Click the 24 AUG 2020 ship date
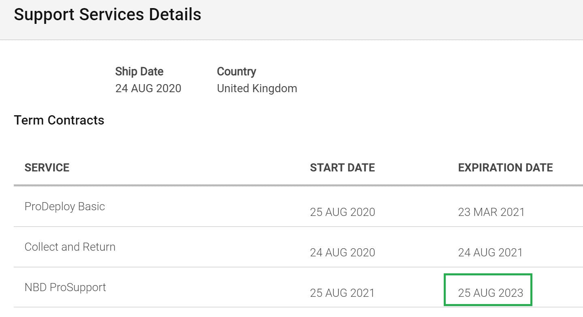583x317 pixels. click(x=148, y=88)
